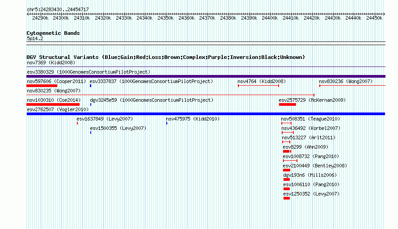
Task: Click nsv830236 (Wong2007) label
Action: [x=346, y=81]
